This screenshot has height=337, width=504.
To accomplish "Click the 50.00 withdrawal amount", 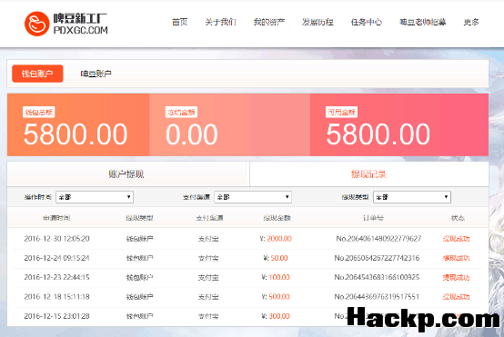I will coord(279,258).
